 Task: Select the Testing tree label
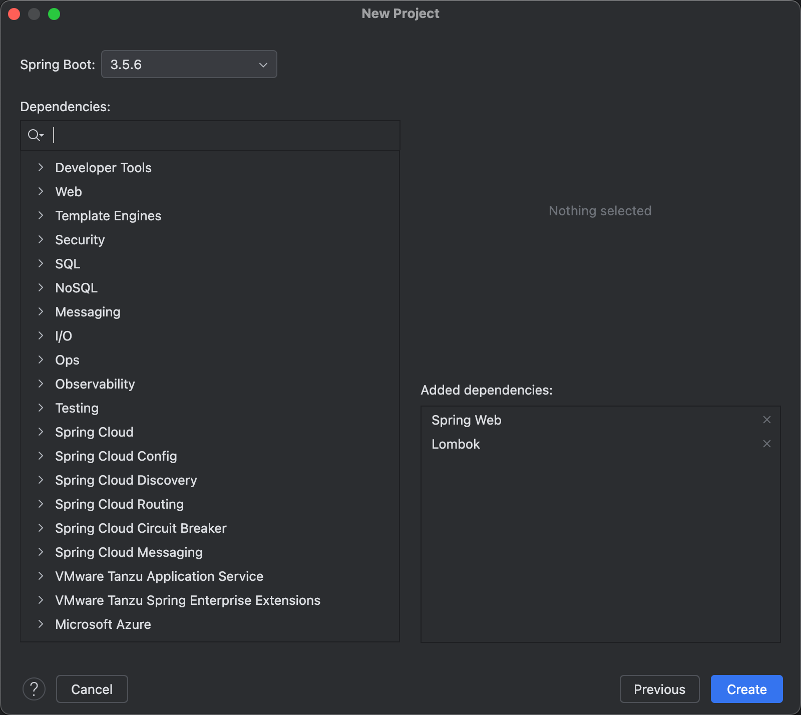click(x=77, y=408)
